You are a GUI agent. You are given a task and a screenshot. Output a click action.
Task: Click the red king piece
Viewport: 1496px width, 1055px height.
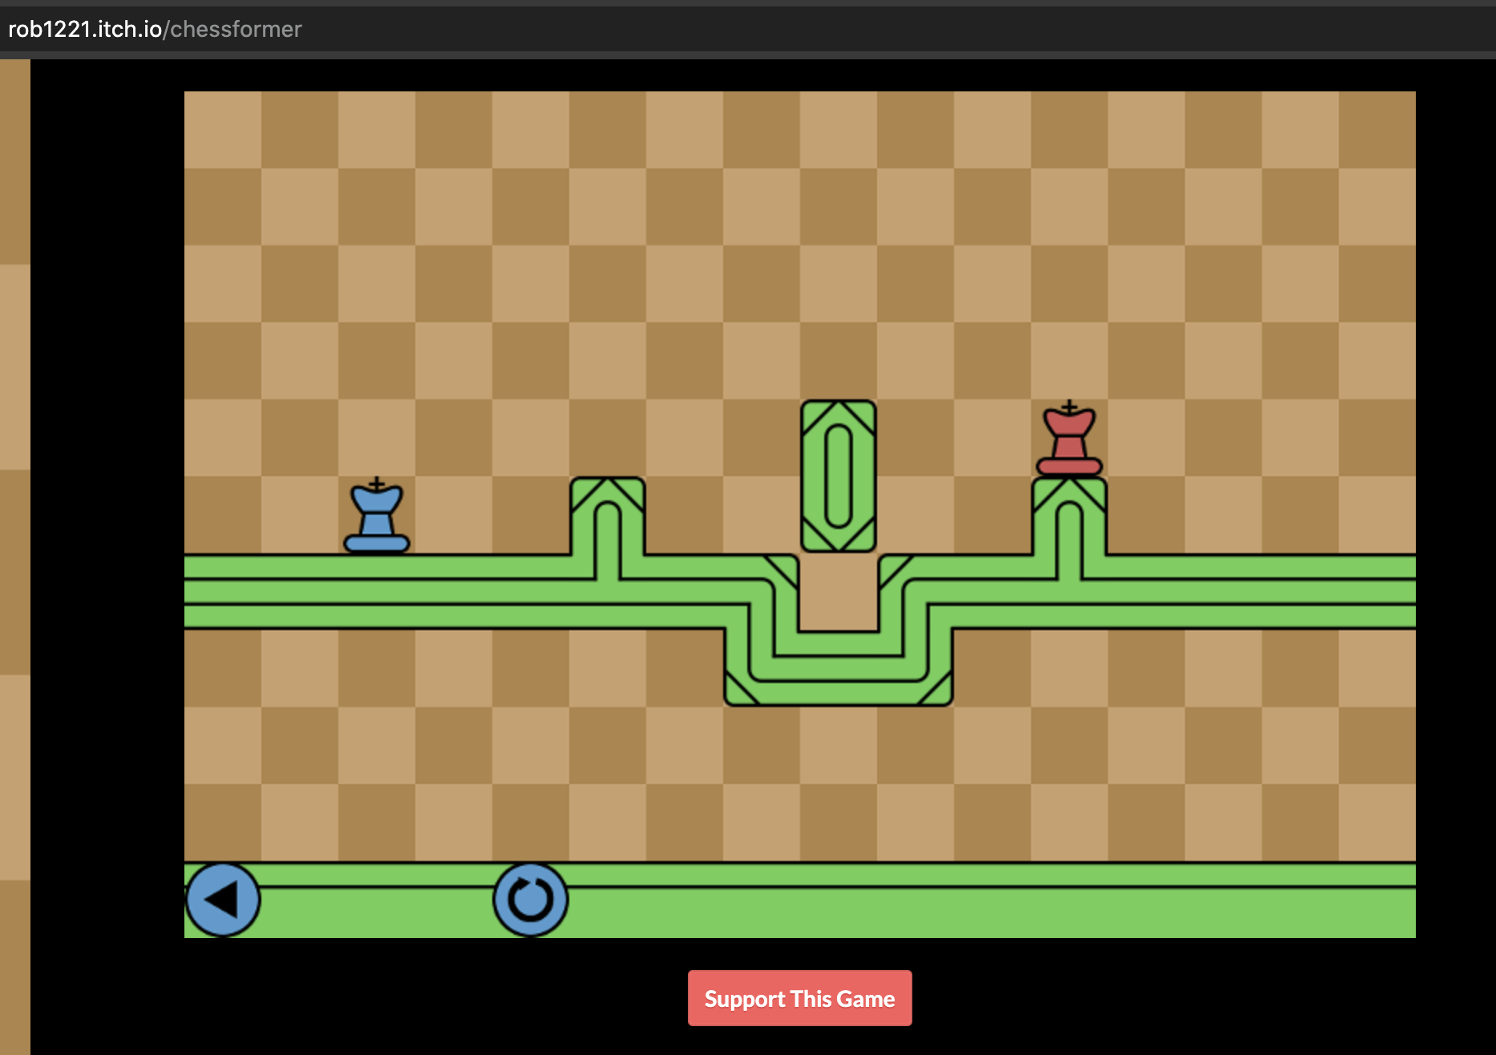(1069, 439)
